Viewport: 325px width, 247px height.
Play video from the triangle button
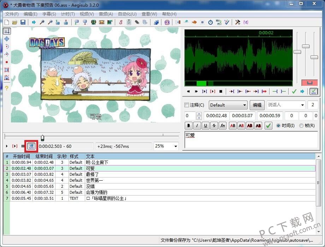(x=7, y=146)
